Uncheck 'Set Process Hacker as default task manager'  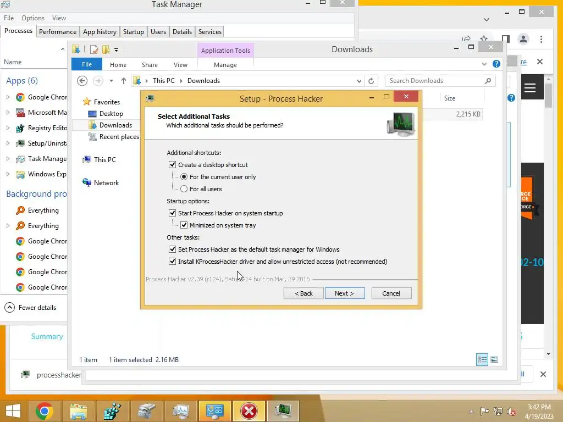(x=172, y=249)
